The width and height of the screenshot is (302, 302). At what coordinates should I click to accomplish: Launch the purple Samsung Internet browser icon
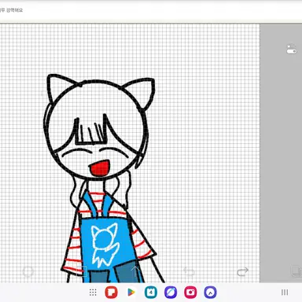pos(171,293)
